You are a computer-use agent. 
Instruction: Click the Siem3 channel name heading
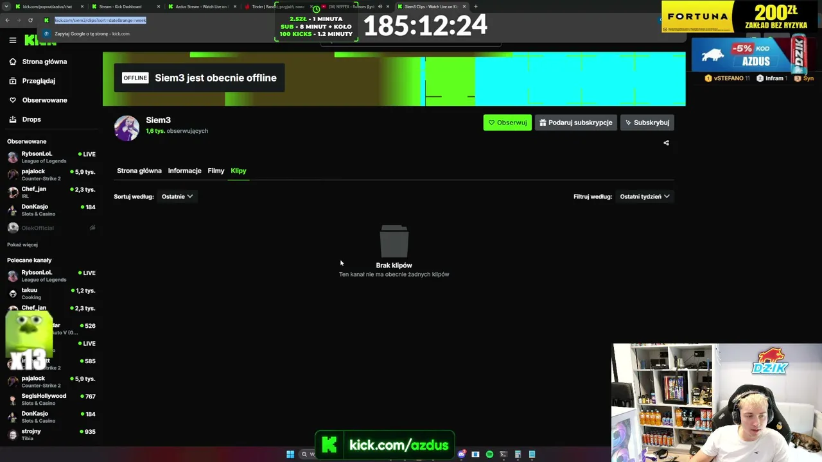[158, 120]
